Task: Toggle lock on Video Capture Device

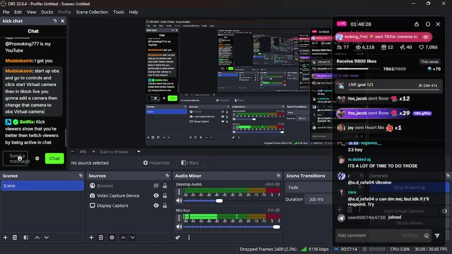Action: [x=165, y=195]
